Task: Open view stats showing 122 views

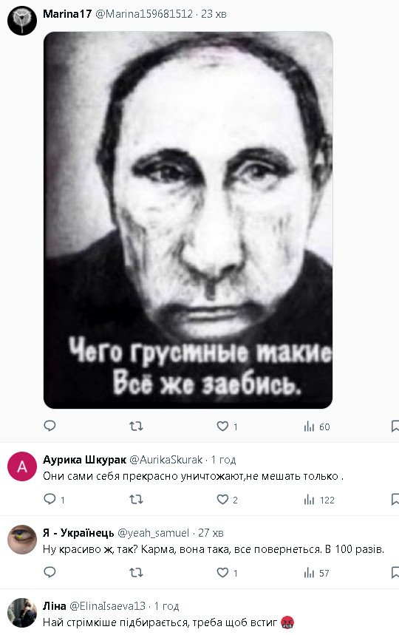Action: 319,500
